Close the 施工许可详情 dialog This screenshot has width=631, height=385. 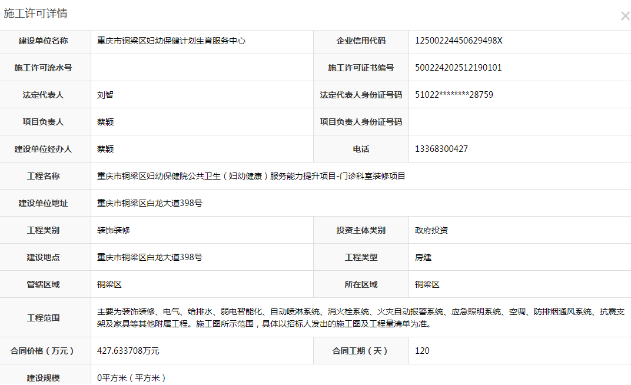point(625,16)
